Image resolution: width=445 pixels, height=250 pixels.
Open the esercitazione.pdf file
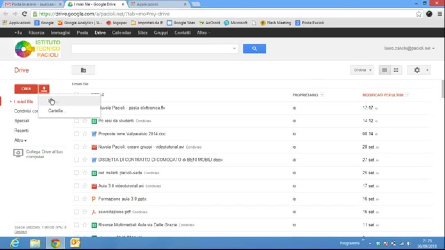pyautogui.click(x=114, y=212)
